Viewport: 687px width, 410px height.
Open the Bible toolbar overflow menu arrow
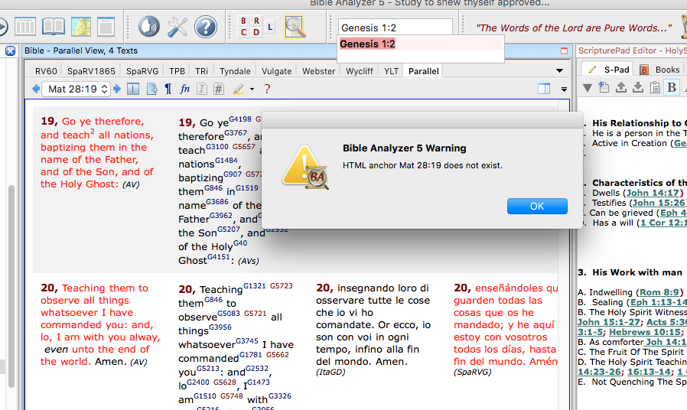564,89
